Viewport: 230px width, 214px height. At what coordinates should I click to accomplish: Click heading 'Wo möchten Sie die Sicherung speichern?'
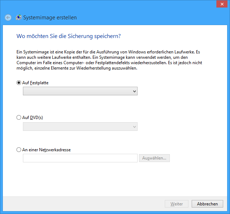pos(68,36)
